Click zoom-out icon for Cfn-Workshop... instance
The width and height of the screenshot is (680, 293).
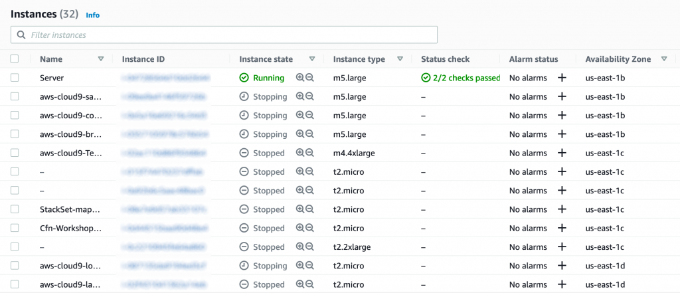tap(309, 227)
